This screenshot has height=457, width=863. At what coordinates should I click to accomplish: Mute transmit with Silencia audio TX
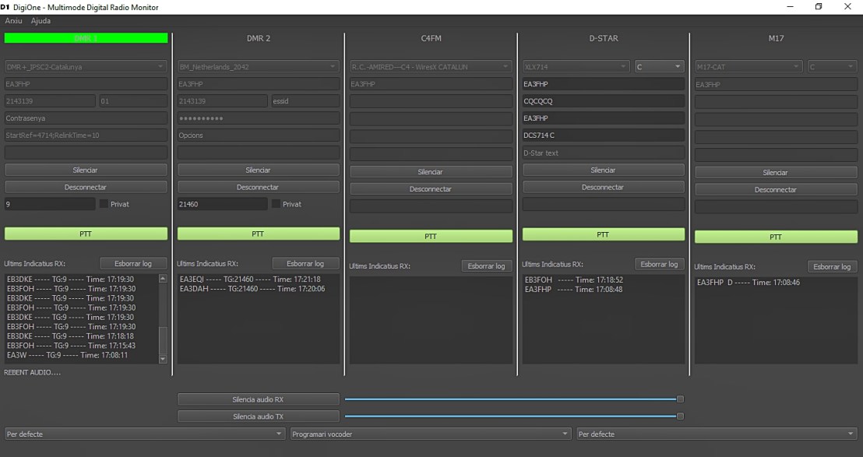[x=258, y=417]
